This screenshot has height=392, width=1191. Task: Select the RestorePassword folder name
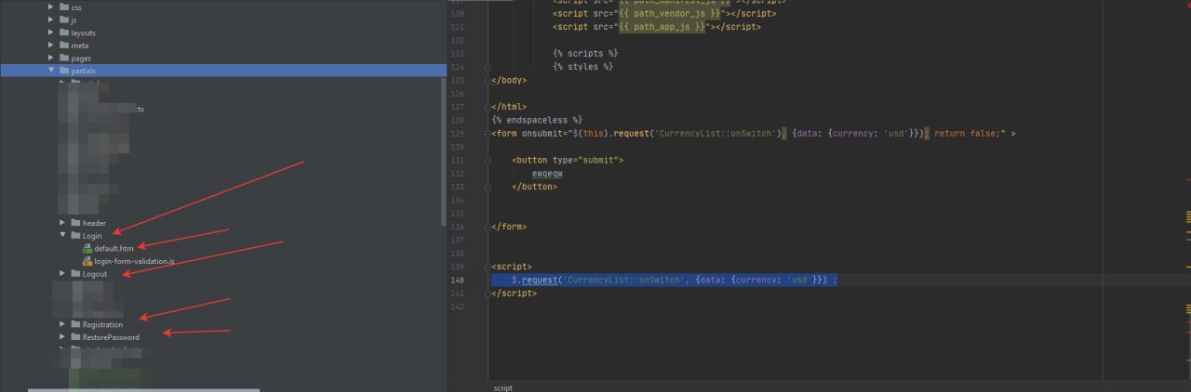111,337
